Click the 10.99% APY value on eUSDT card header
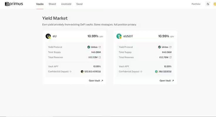The image size is (216, 117). coord(164,36)
